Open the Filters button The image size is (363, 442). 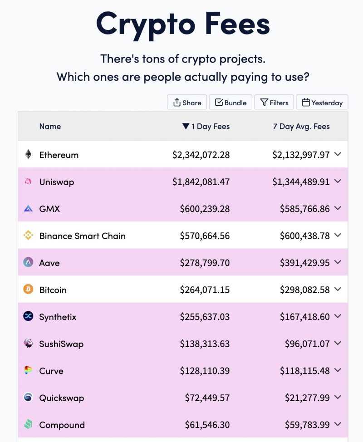(274, 102)
